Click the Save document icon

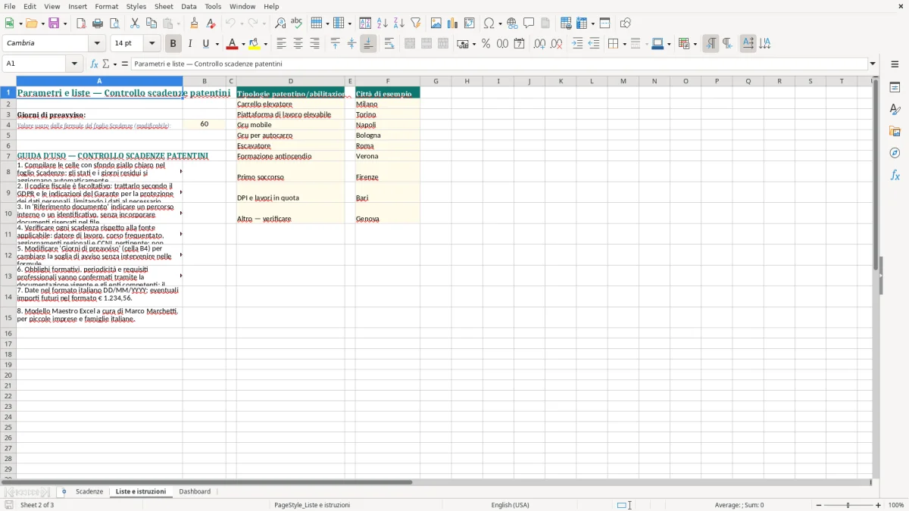click(x=54, y=23)
